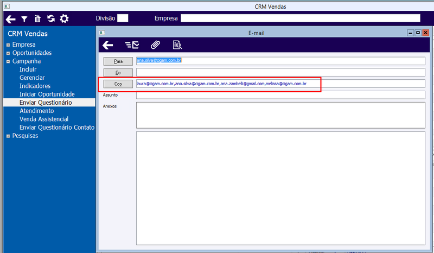Click the CRM Vendas panel heading

28,34
